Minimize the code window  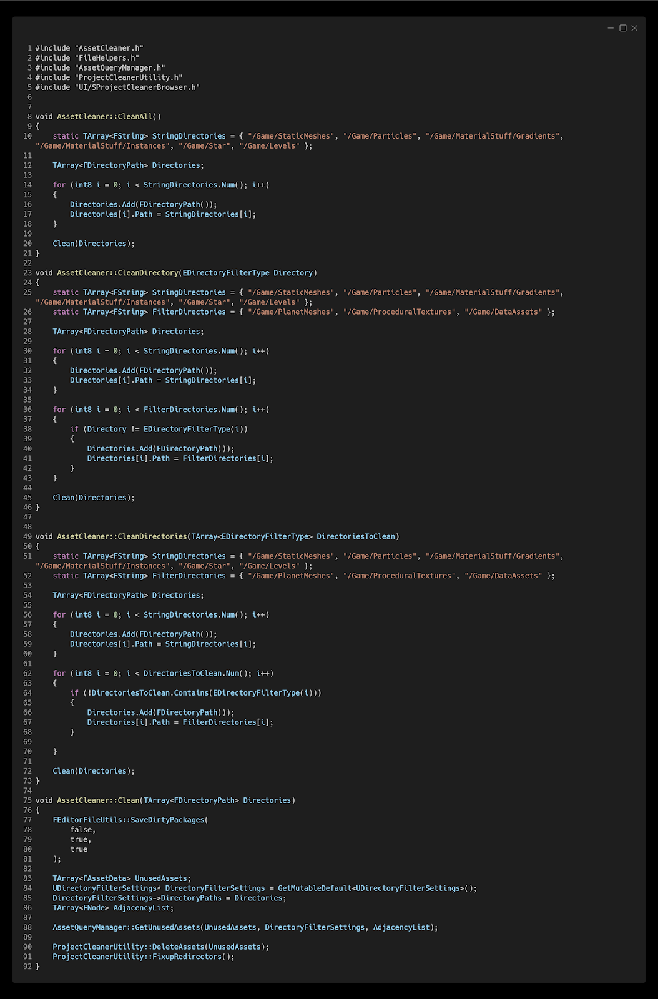point(611,28)
